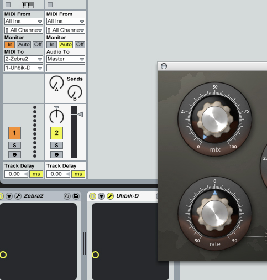
Task: Click the hot-swap preset icon on Zebra2
Action: 67,196
